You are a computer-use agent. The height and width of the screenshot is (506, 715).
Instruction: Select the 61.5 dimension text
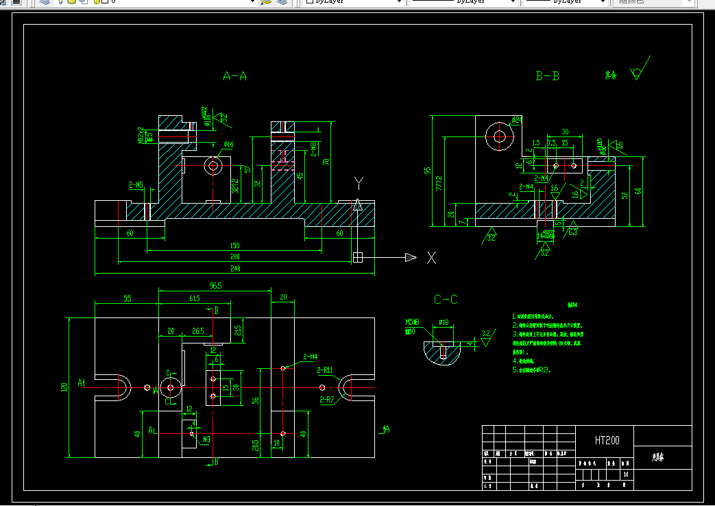click(x=194, y=298)
